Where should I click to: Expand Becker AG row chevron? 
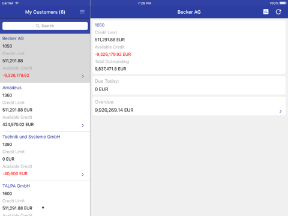(83, 76)
